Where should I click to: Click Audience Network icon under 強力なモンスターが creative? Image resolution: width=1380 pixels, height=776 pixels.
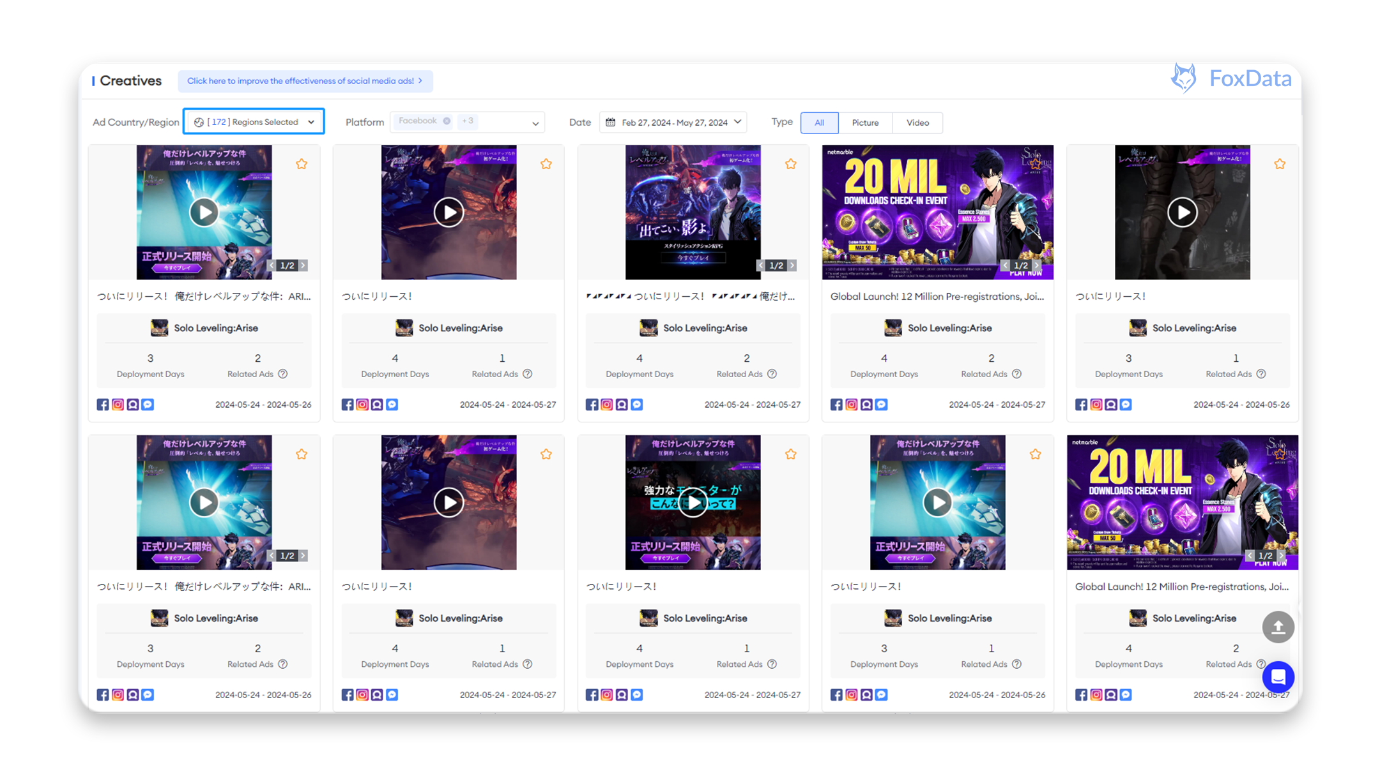point(622,695)
